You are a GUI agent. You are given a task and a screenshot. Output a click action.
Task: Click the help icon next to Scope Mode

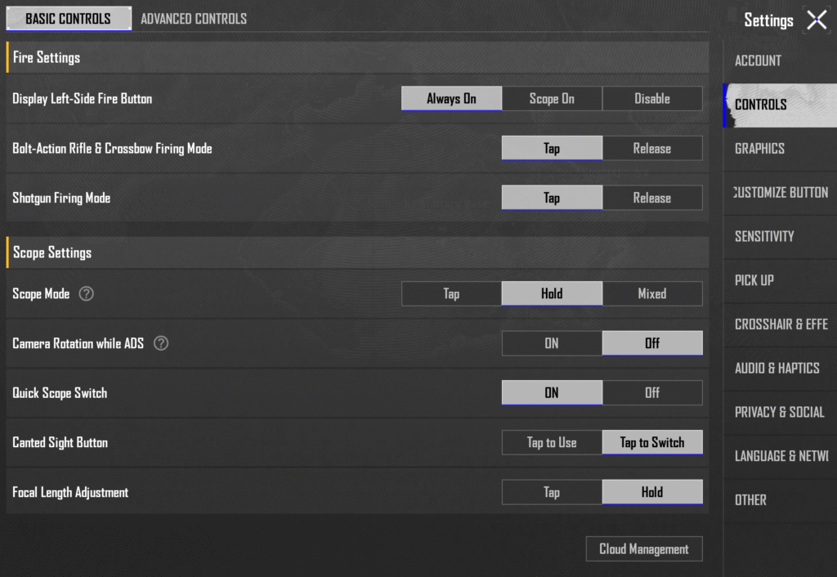[87, 293]
